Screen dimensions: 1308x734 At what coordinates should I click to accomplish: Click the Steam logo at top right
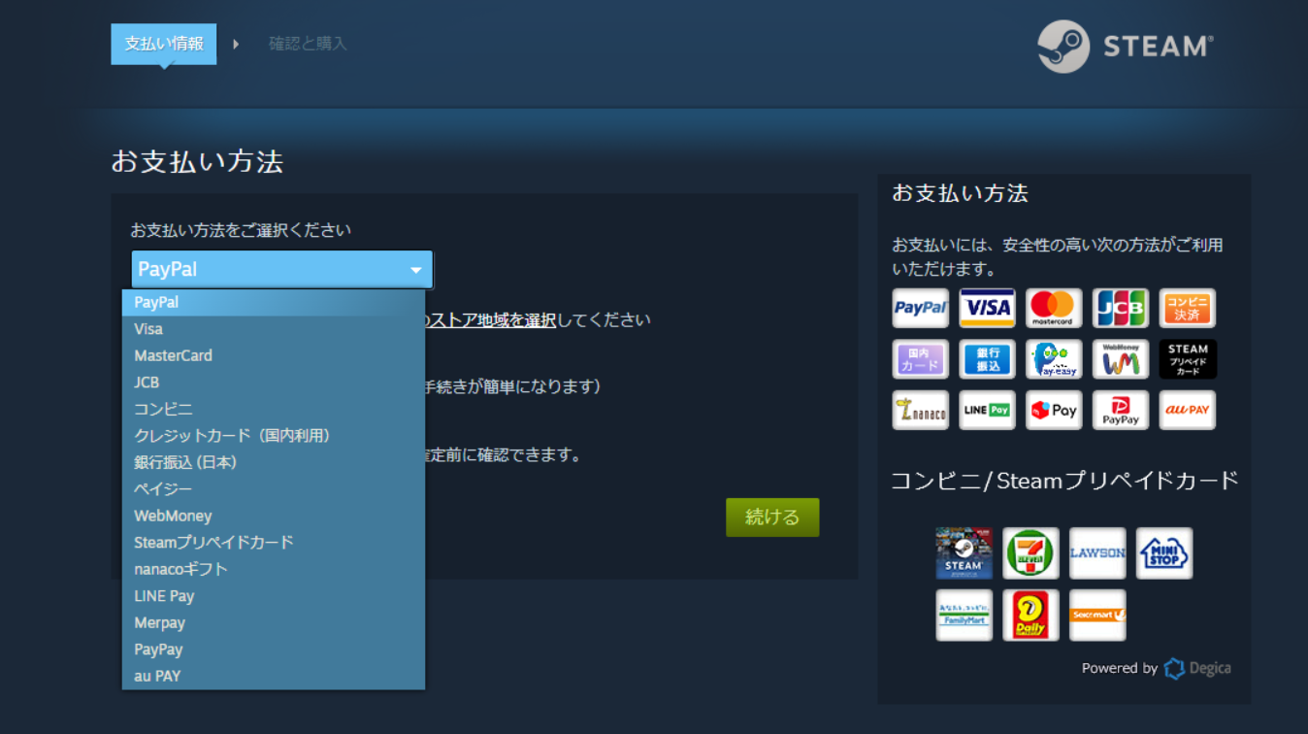[1124, 45]
